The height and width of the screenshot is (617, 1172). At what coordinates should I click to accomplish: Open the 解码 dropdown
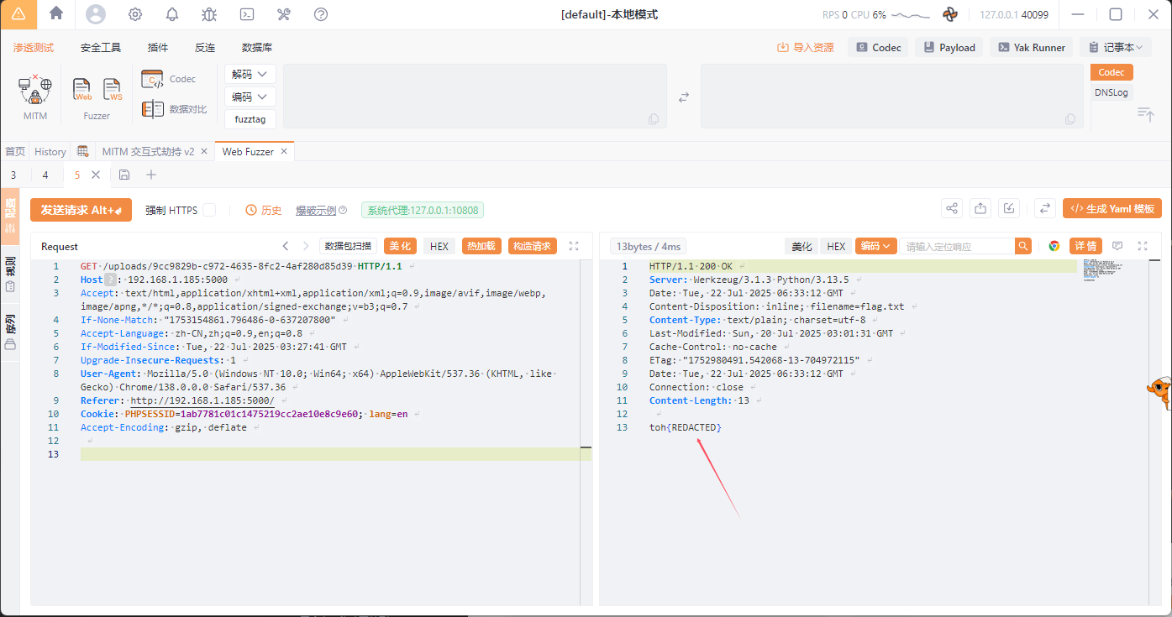250,74
